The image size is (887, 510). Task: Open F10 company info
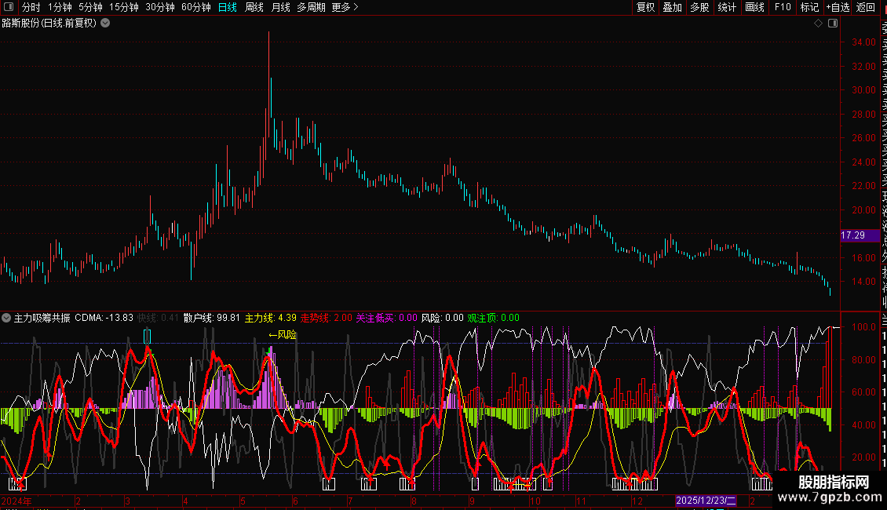(783, 7)
